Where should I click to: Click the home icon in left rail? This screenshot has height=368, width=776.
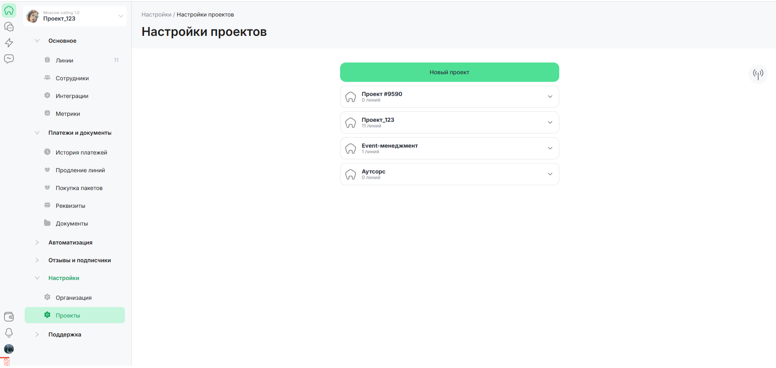(x=9, y=10)
